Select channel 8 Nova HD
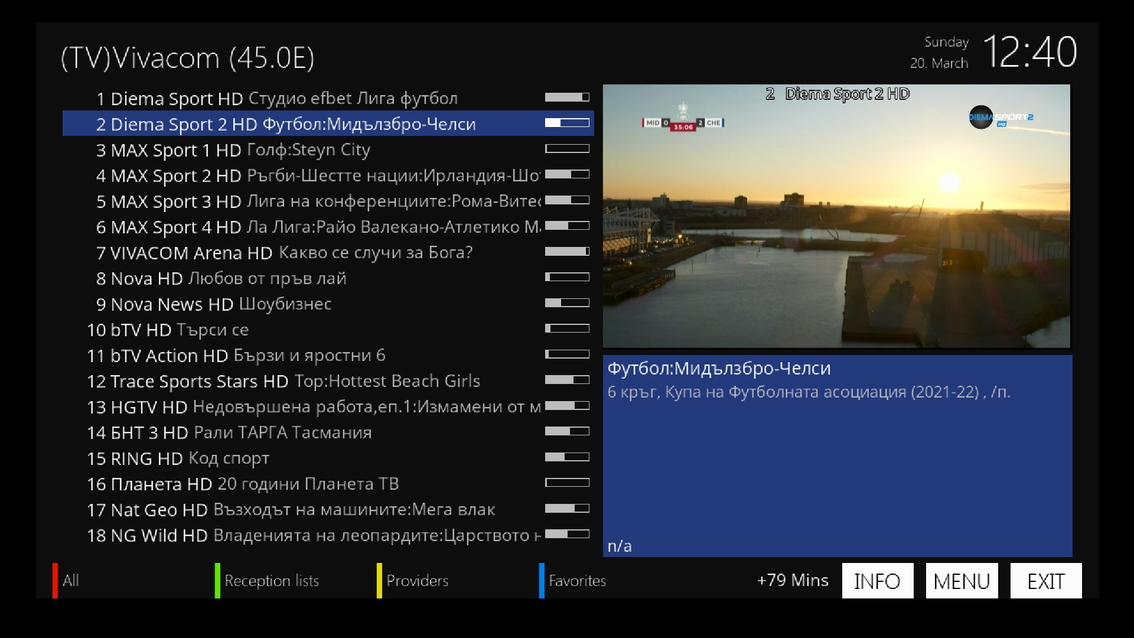Screen dimensions: 1134x638 point(328,278)
